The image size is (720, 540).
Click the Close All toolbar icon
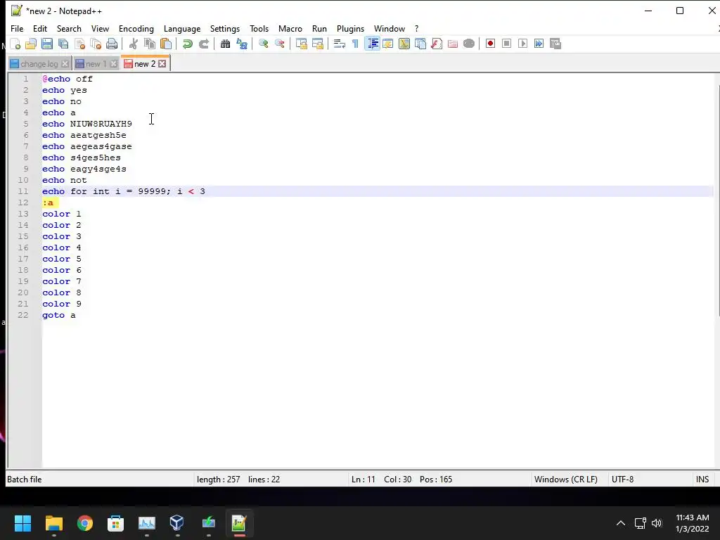tap(96, 44)
